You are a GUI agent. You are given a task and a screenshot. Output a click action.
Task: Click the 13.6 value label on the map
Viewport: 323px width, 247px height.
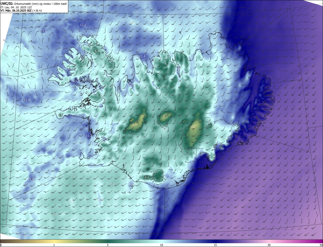pyautogui.click(x=83, y=25)
